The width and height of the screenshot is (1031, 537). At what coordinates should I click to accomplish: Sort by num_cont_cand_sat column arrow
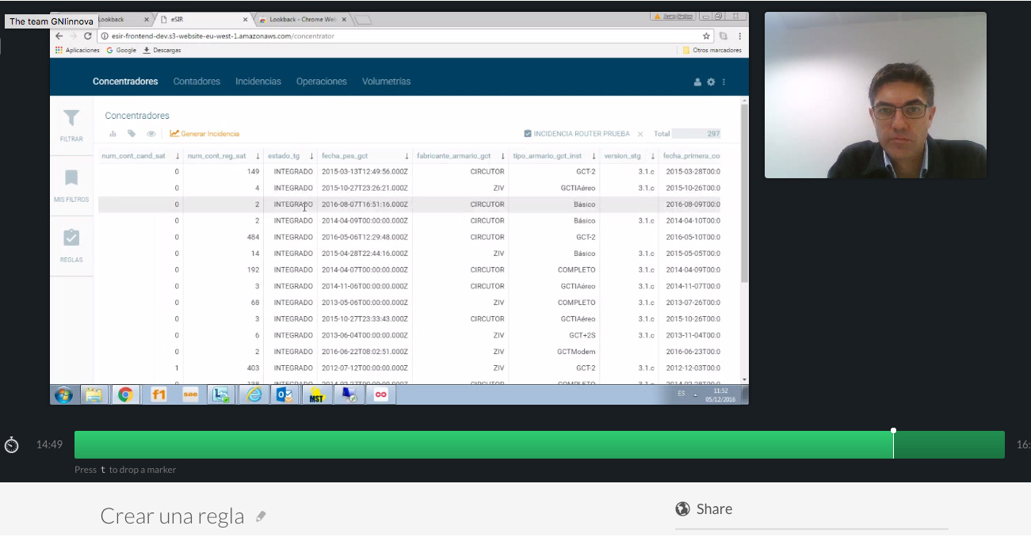[177, 156]
